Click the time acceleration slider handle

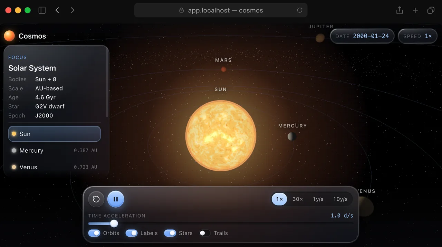[114, 224]
